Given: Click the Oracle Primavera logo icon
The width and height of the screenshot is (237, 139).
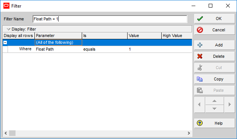Looking at the screenshot, I should (6, 6).
